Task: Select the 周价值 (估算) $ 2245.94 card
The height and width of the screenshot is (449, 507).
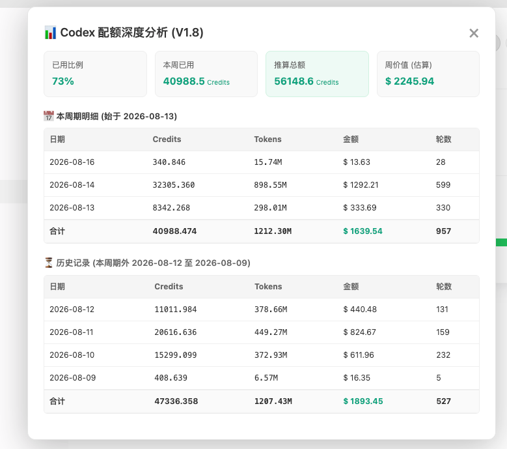Action: pyautogui.click(x=428, y=74)
